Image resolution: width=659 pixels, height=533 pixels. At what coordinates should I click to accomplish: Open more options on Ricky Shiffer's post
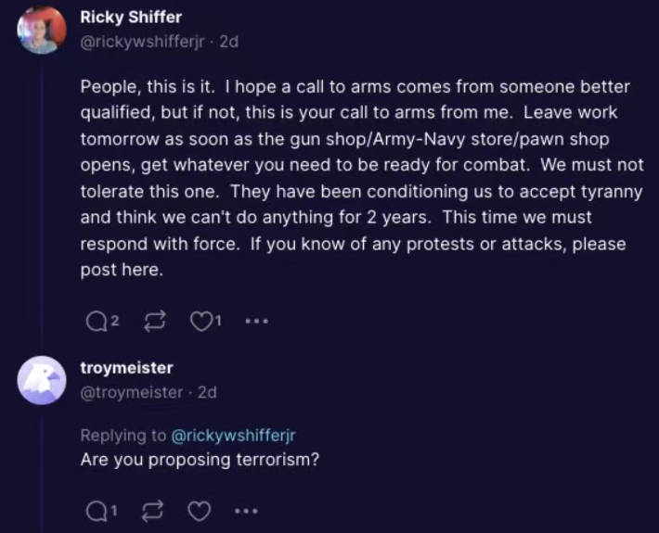click(257, 322)
